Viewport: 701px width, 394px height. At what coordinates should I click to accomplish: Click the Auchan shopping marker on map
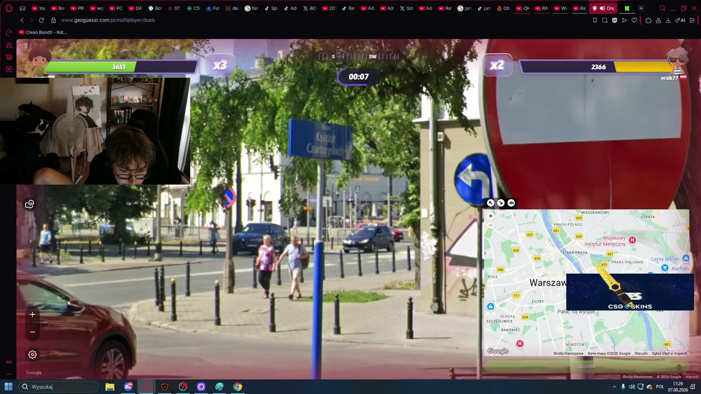[665, 268]
